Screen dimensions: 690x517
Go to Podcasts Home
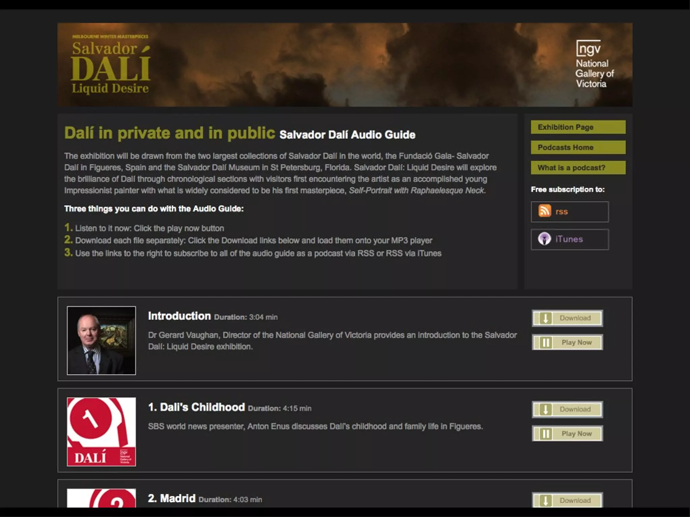coord(578,147)
